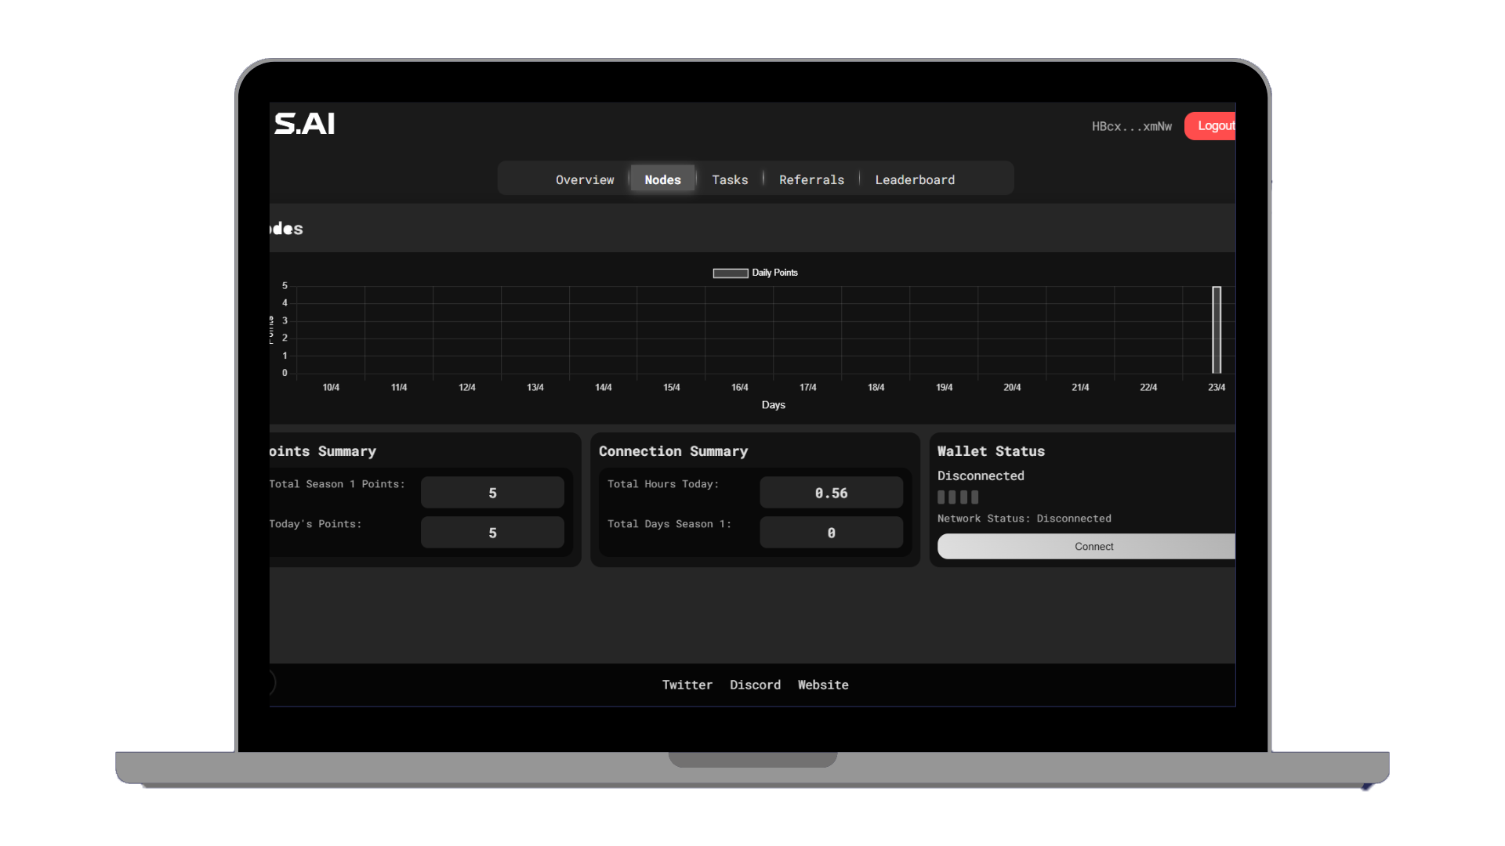
Task: Click the Wallet Status heading
Action: [991, 451]
